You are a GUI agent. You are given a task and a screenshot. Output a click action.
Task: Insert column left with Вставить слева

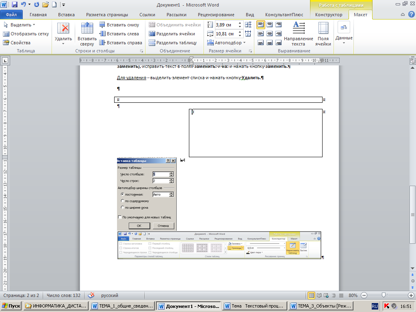click(x=119, y=34)
